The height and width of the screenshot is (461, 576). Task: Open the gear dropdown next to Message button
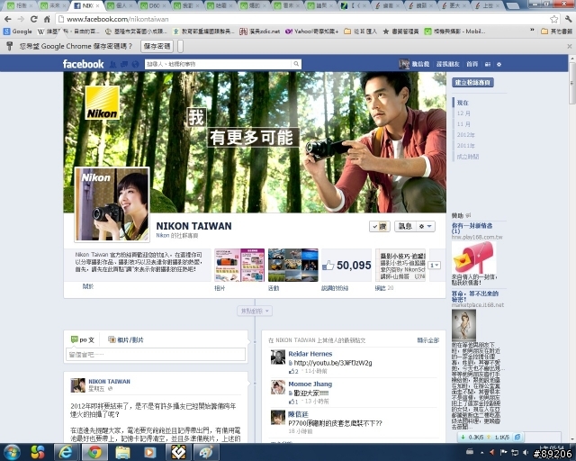[x=426, y=227]
